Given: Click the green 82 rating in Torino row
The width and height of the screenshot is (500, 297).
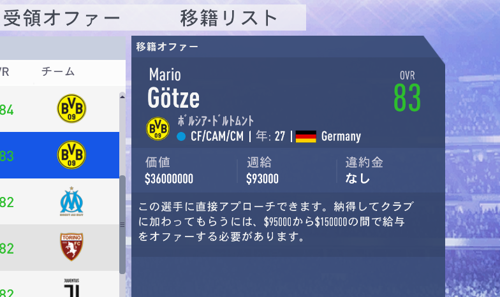Looking at the screenshot, I should (6, 249).
